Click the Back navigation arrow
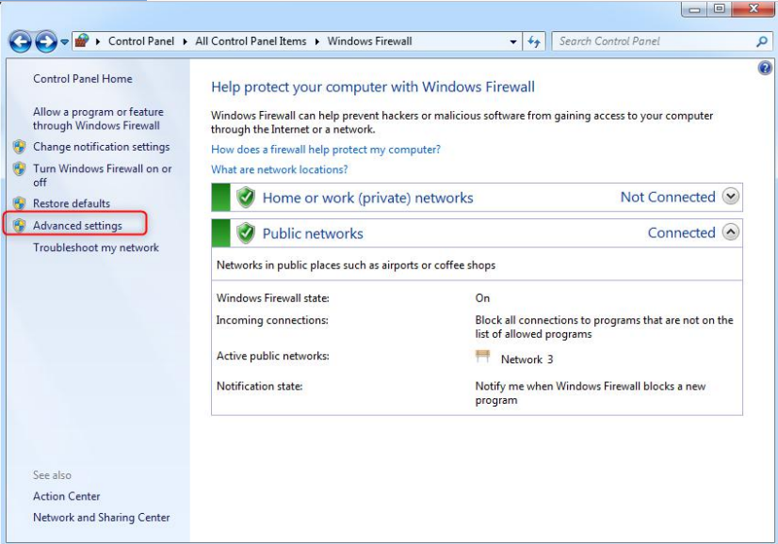The height and width of the screenshot is (544, 778). 21,41
